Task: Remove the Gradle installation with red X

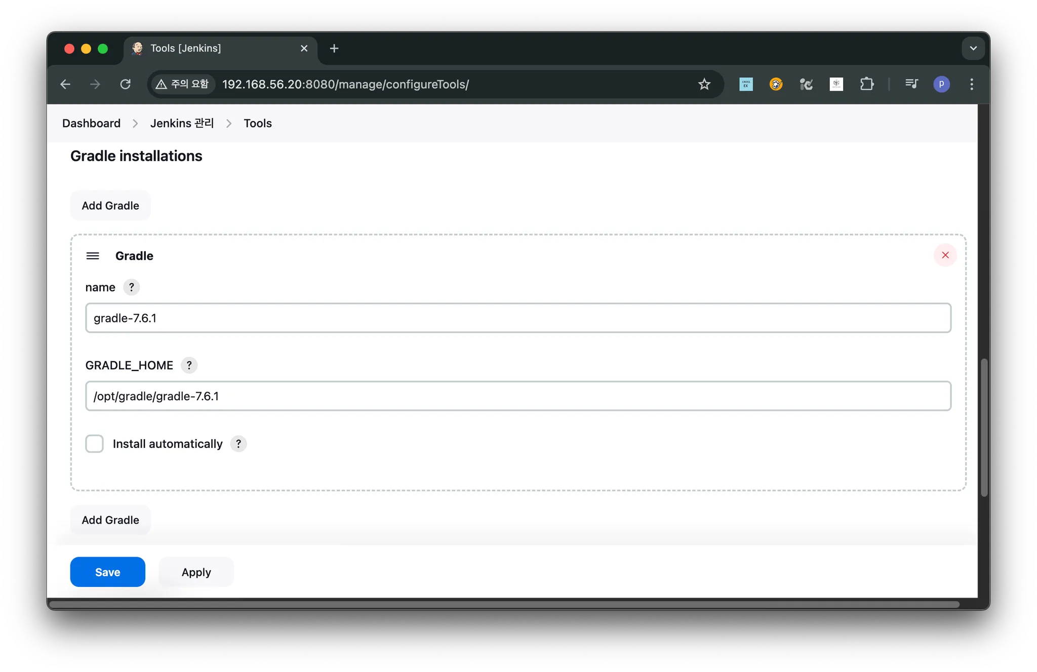Action: 945,255
